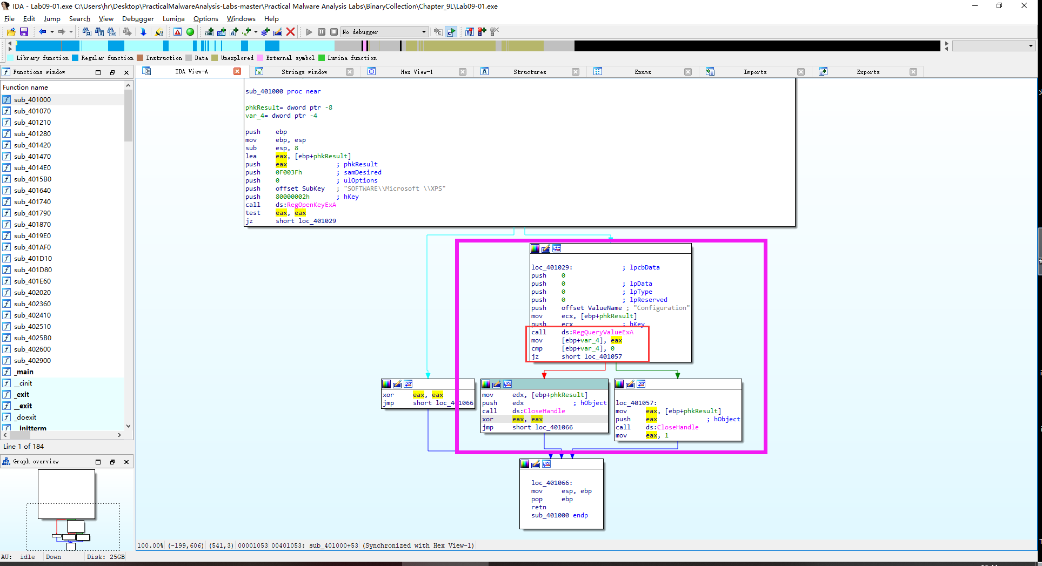Switch to the Structures tab

530,72
